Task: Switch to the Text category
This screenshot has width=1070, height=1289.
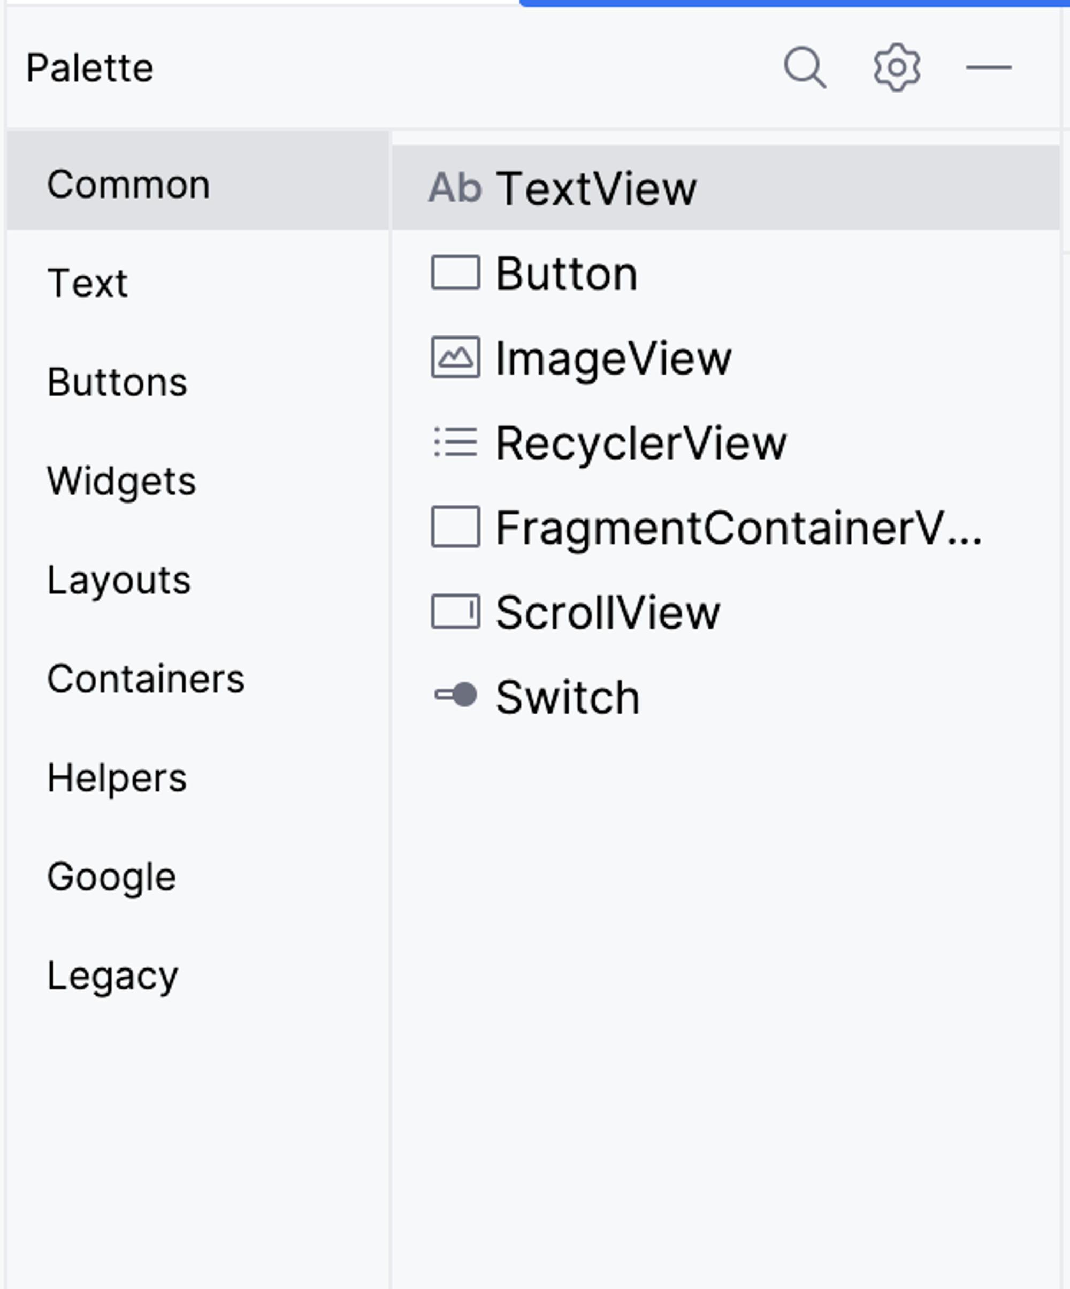Action: point(88,283)
